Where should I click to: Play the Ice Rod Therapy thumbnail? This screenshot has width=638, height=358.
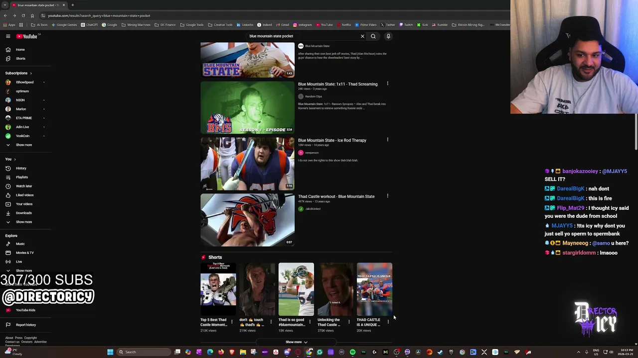(x=248, y=164)
